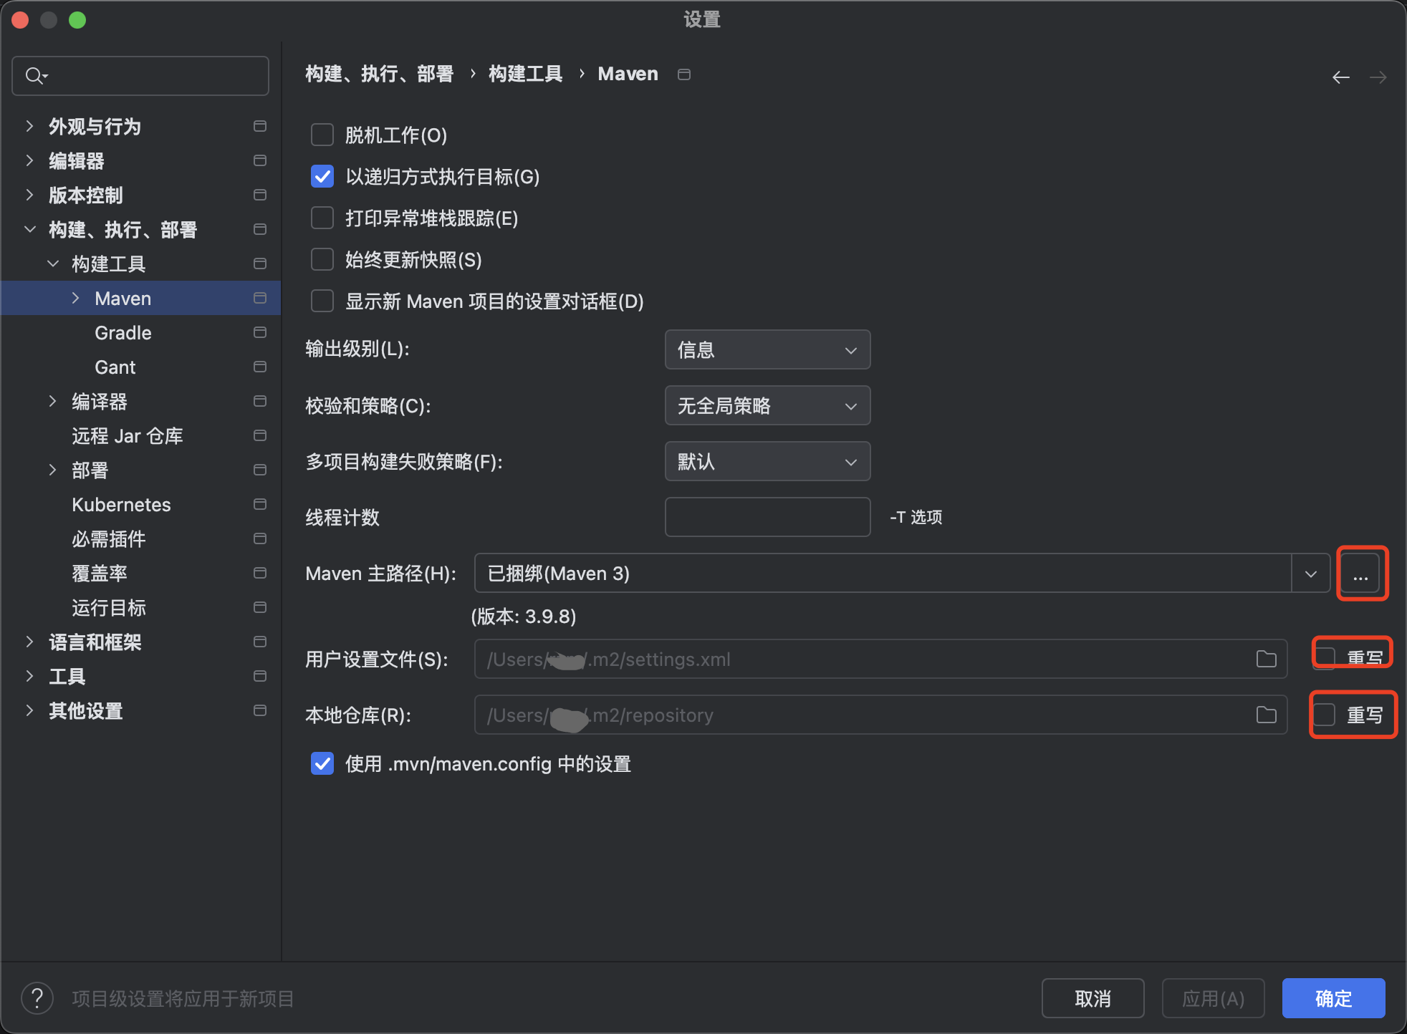The image size is (1407, 1034).
Task: Click 构建、执行、部署 breadcrumb link
Action: click(379, 74)
